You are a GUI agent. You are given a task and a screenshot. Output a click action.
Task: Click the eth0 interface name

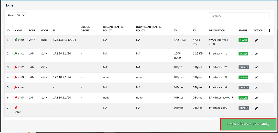pos(21,40)
